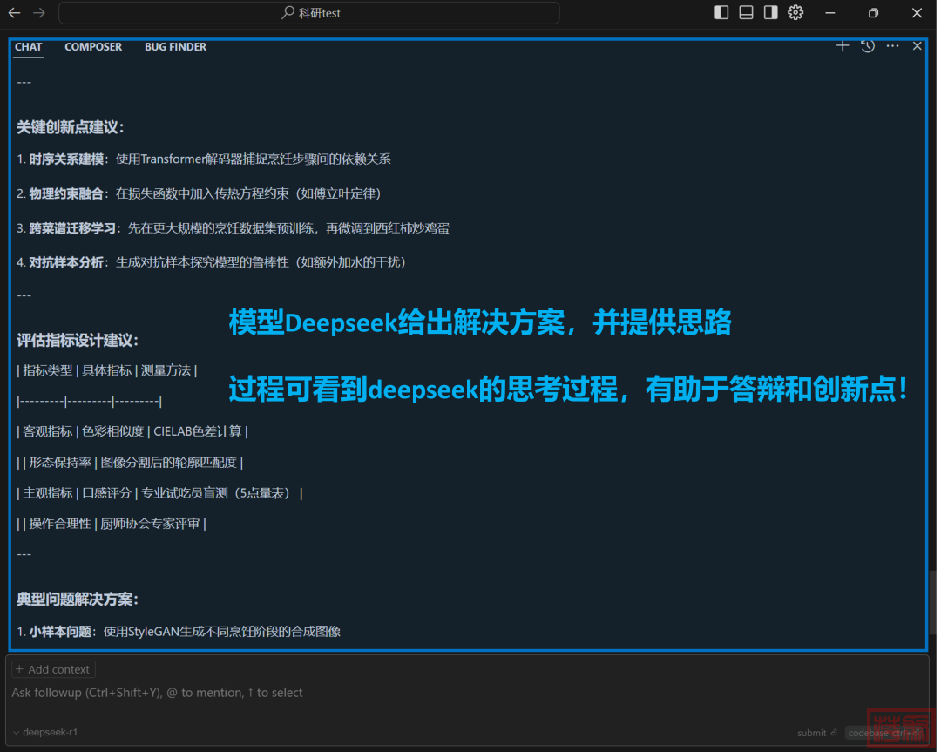Click the bold text 跨菜谱迁移学习
Viewport: 941px width, 752px height.
[x=72, y=228]
